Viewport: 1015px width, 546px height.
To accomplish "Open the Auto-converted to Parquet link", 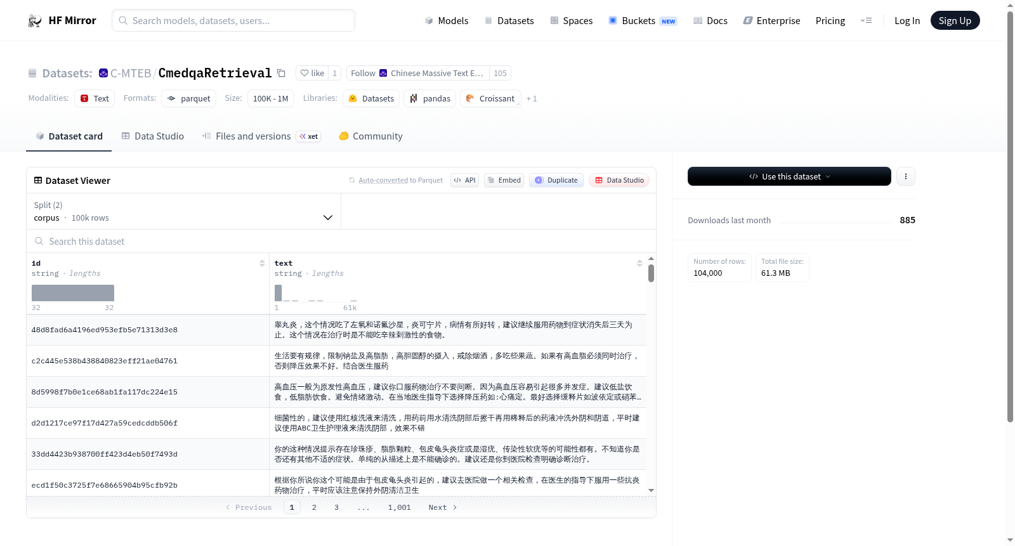I will click(400, 180).
